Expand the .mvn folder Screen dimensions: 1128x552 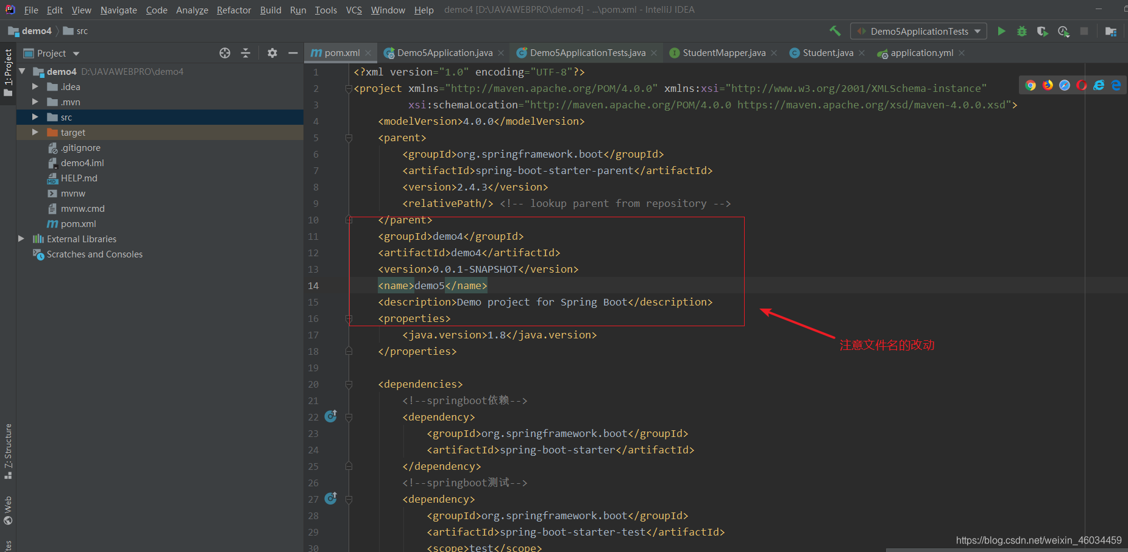point(35,102)
